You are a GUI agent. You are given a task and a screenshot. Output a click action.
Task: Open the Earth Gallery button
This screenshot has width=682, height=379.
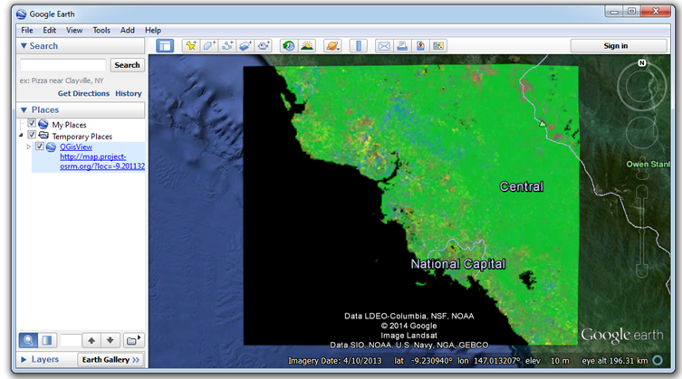point(110,359)
